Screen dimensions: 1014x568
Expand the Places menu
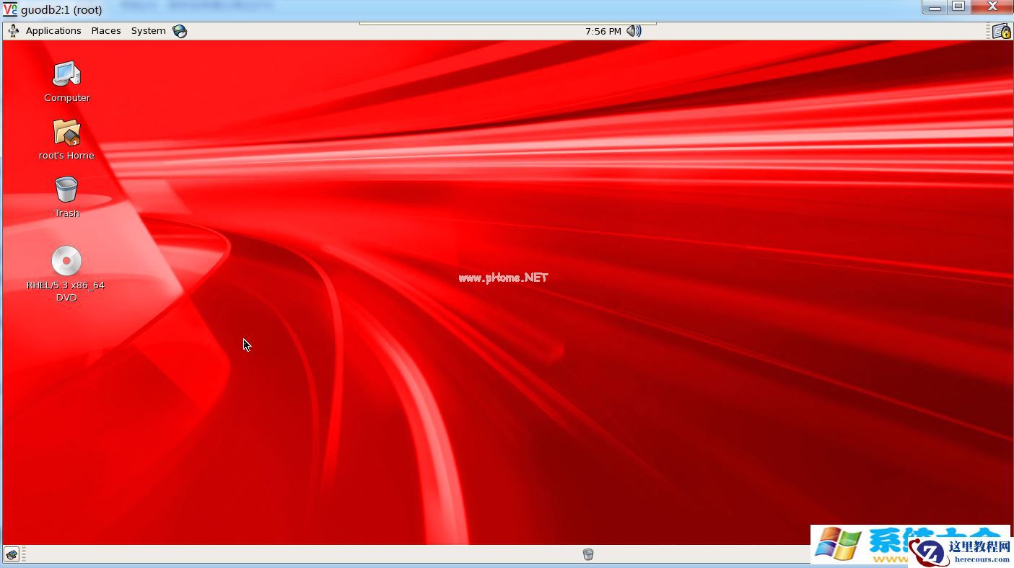(x=105, y=30)
